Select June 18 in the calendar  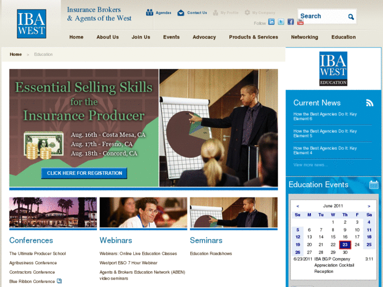[369, 237]
